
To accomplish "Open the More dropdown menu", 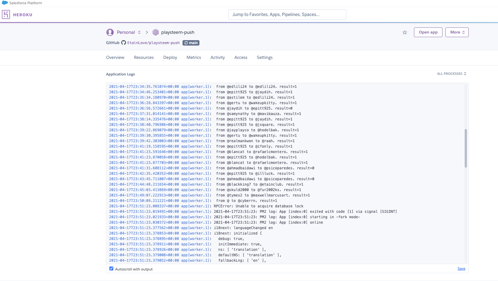I will (457, 32).
